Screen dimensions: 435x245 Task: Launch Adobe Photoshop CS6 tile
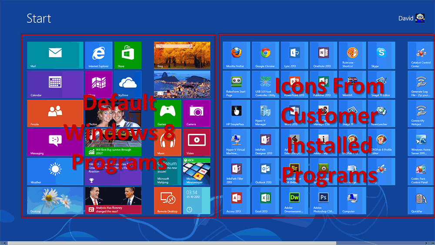pos(324,200)
